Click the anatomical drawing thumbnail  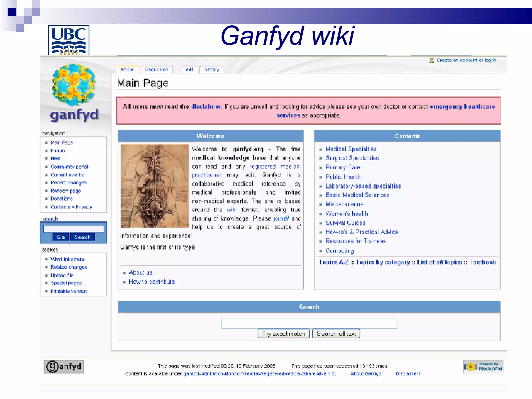pyautogui.click(x=155, y=186)
